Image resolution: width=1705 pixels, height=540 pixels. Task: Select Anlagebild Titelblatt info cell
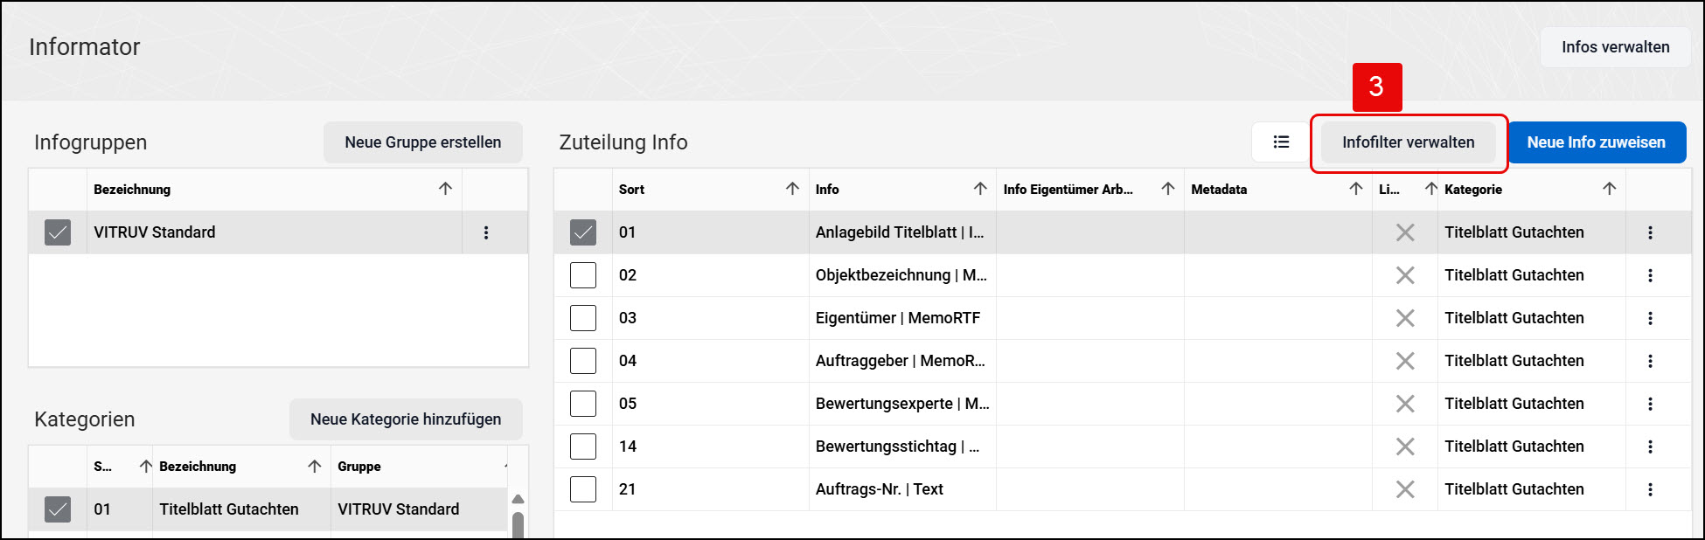902,232
